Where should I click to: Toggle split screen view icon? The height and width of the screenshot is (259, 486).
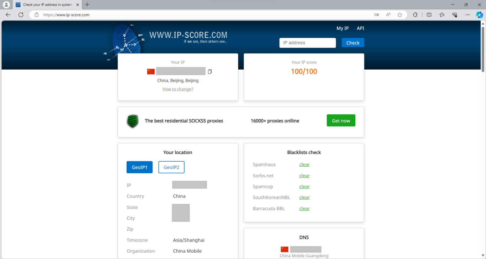(429, 15)
